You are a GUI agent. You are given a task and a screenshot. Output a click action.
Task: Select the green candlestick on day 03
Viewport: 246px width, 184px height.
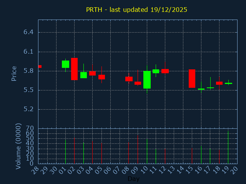tap(83, 75)
